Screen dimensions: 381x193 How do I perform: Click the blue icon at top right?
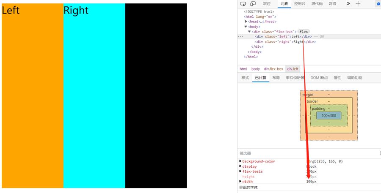[x=378, y=4]
